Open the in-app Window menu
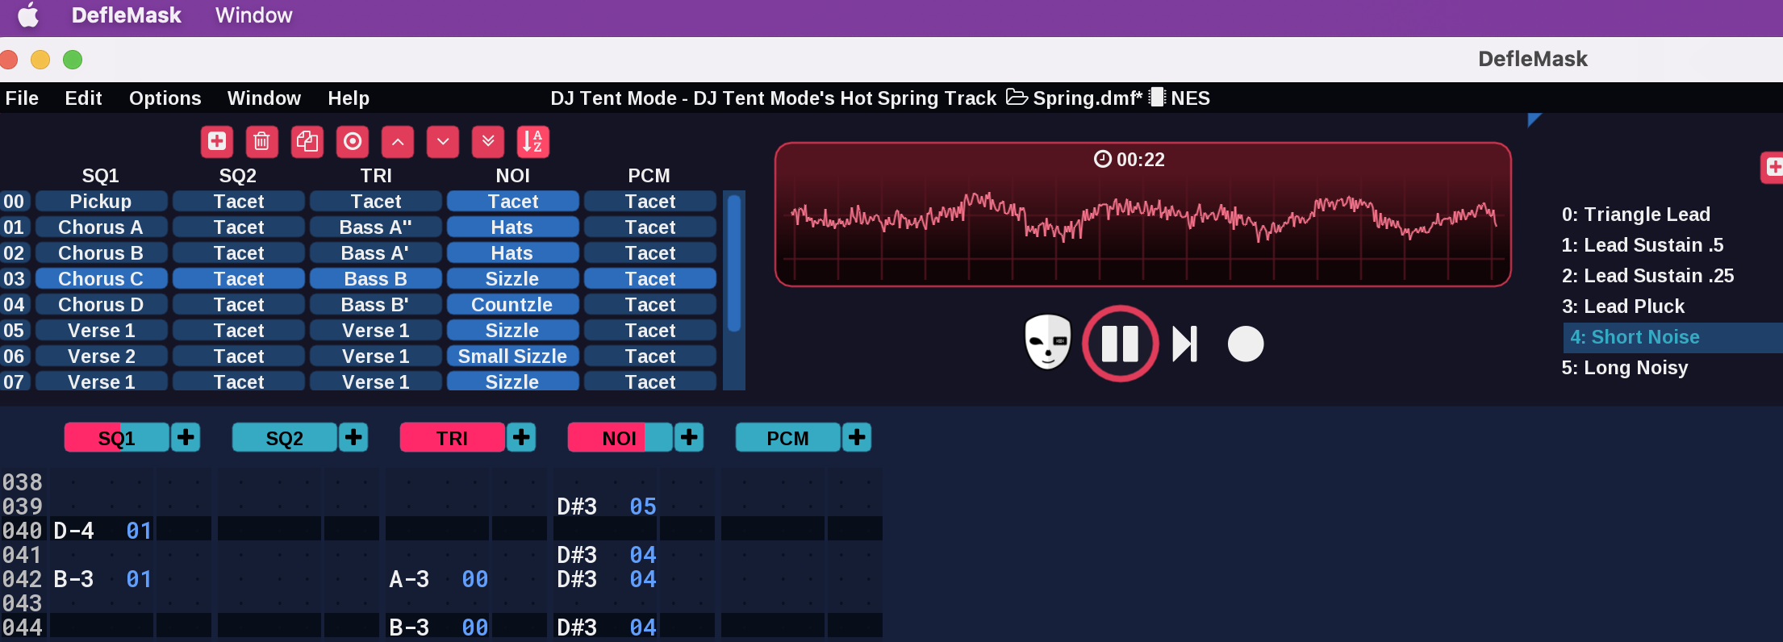Image resolution: width=1783 pixels, height=642 pixels. click(x=264, y=98)
